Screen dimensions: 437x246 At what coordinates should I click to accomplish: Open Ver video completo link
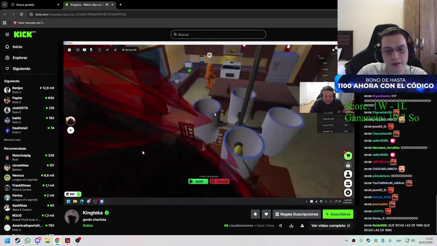[x=330, y=225]
